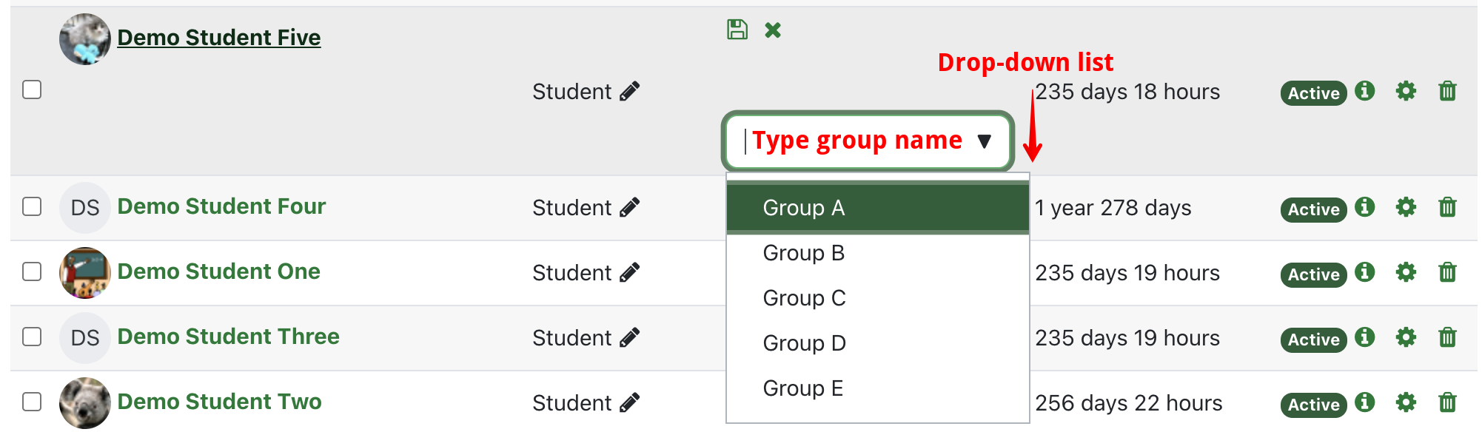Cancel group editing with the X icon
This screenshot has width=1482, height=432.
(x=773, y=30)
